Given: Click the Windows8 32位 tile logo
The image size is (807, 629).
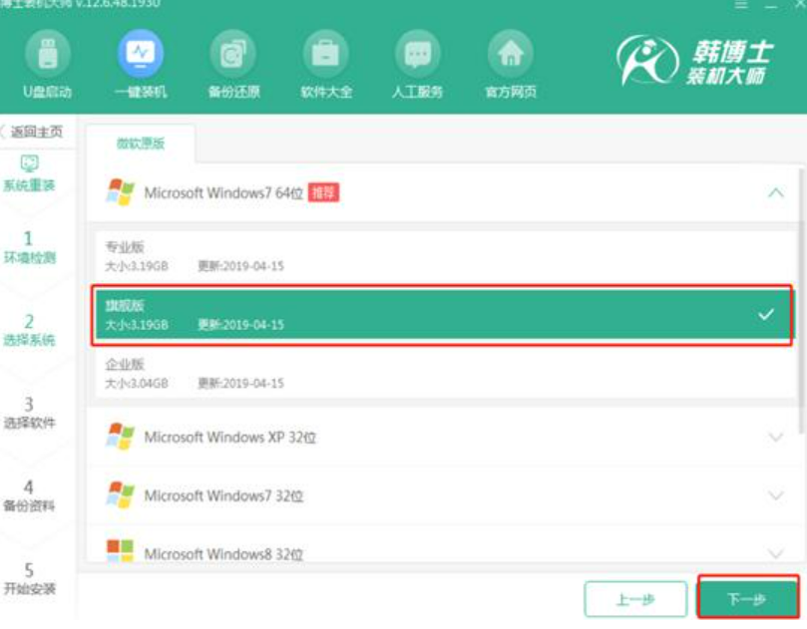Looking at the screenshot, I should [x=120, y=550].
